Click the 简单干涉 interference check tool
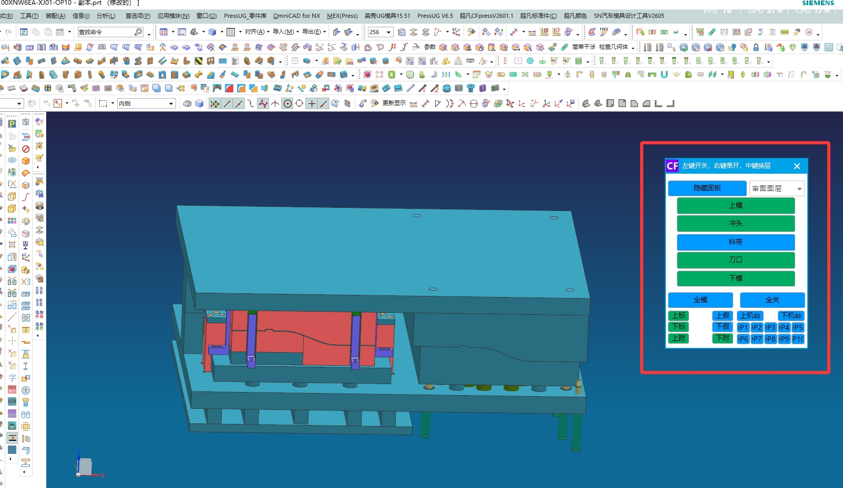The height and width of the screenshot is (488, 843). coord(583,47)
